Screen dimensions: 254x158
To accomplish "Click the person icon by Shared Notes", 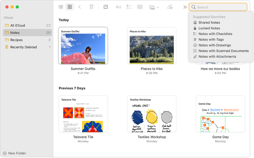I will click(x=195, y=23).
